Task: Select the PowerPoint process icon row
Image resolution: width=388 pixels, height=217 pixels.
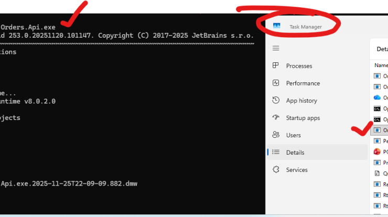Action: click(x=377, y=151)
